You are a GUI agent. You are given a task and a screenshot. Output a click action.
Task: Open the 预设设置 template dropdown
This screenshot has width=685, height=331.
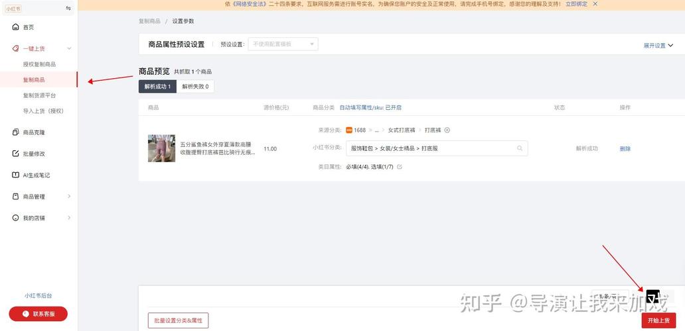click(x=283, y=44)
